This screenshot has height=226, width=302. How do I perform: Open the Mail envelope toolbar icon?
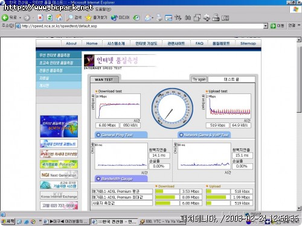pyautogui.click(x=148, y=17)
